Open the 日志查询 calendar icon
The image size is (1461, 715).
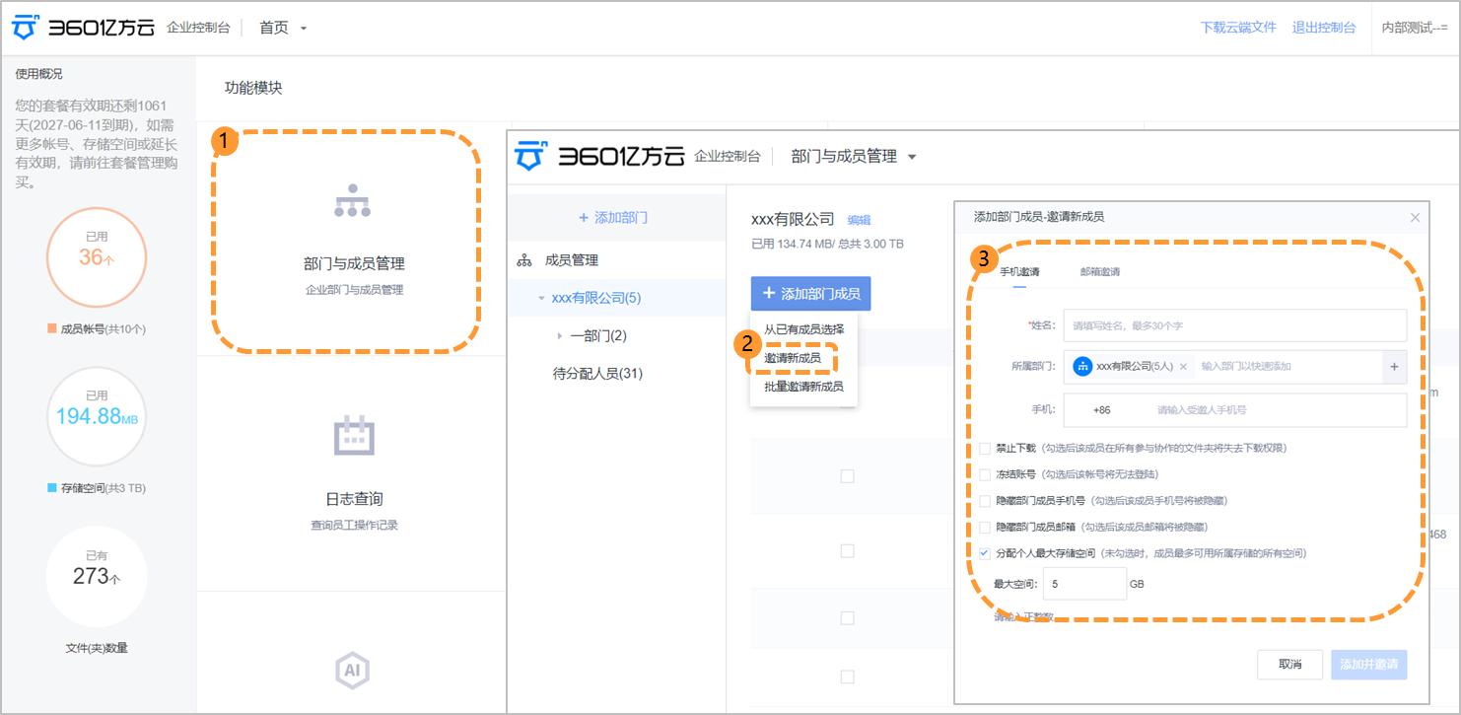354,435
